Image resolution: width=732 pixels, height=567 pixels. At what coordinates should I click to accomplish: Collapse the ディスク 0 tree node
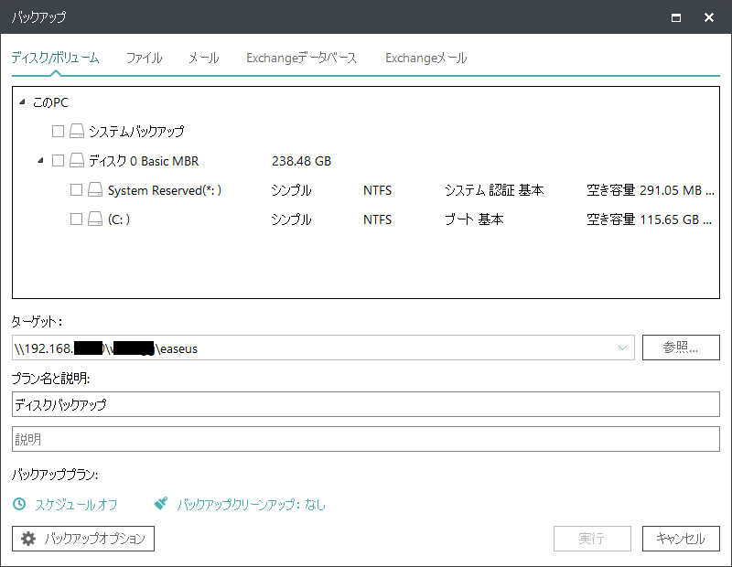click(x=40, y=161)
